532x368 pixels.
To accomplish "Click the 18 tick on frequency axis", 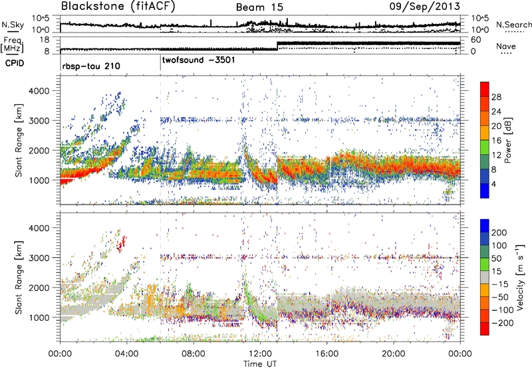I will 45,40.
